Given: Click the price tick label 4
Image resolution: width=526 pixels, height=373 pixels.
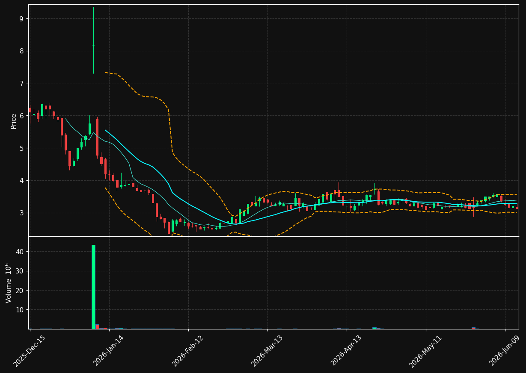Looking at the screenshot, I should (21, 181).
